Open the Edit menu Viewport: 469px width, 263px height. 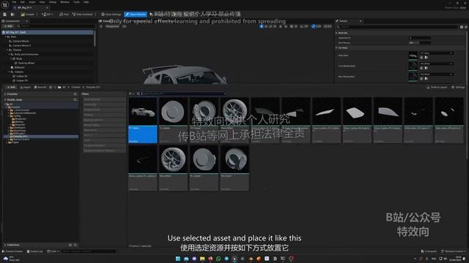(23, 2)
